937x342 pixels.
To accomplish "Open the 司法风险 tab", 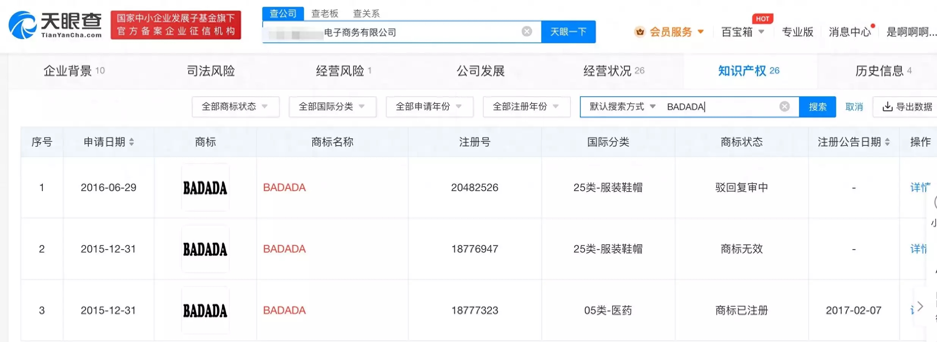I will (211, 71).
